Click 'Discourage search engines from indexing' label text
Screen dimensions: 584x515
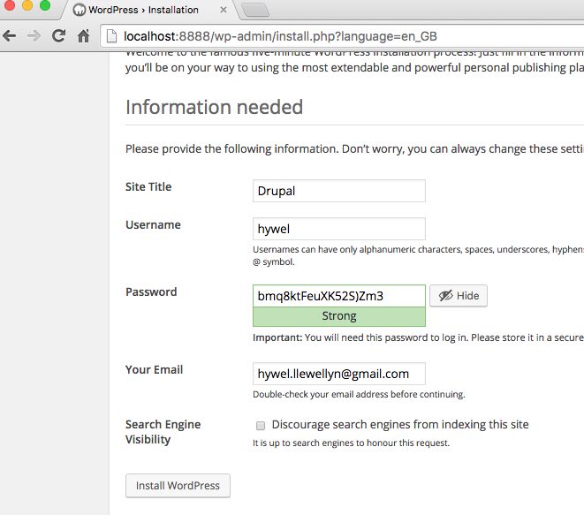click(400, 425)
